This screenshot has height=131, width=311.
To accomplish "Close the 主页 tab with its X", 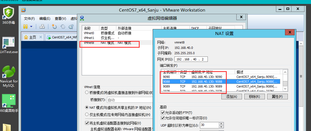I will pos(41,37).
